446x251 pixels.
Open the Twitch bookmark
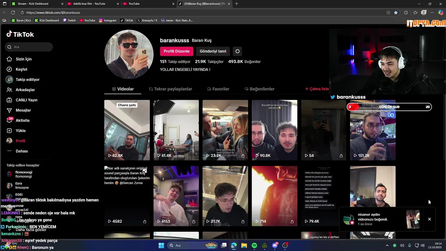pyautogui.click(x=69, y=21)
